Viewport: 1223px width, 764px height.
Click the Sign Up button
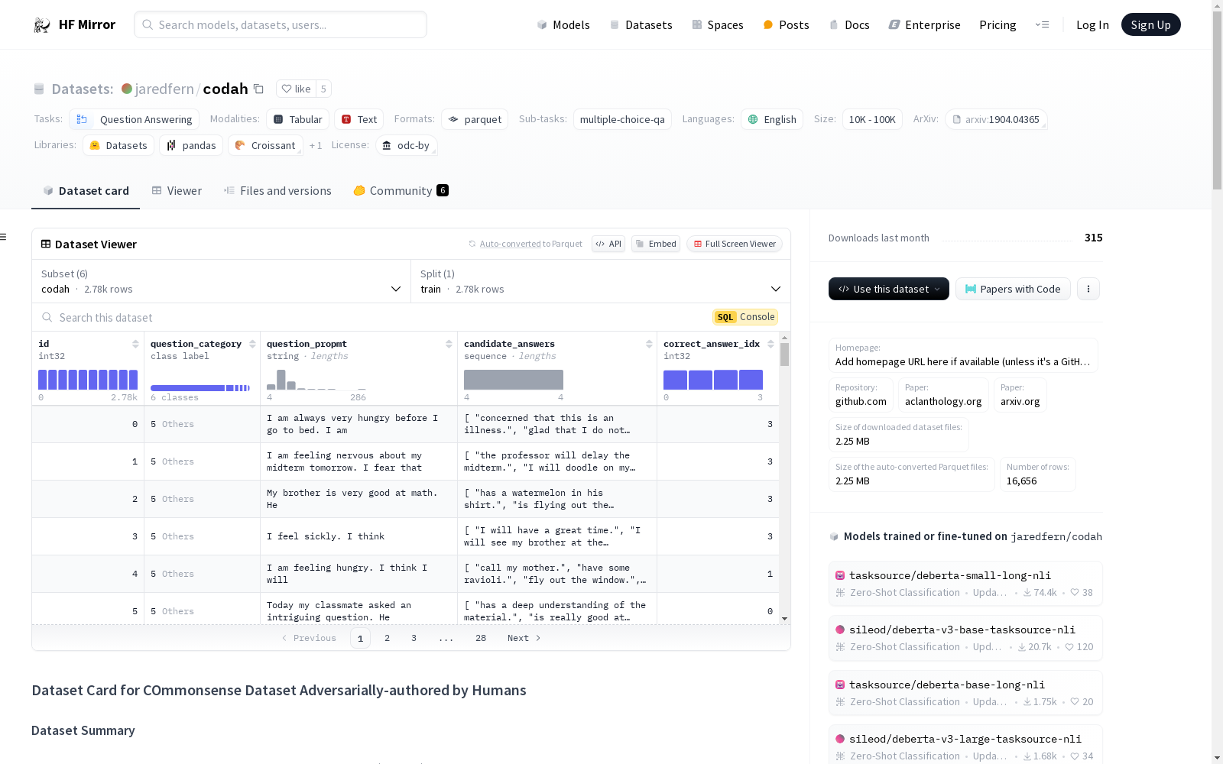coord(1150,24)
